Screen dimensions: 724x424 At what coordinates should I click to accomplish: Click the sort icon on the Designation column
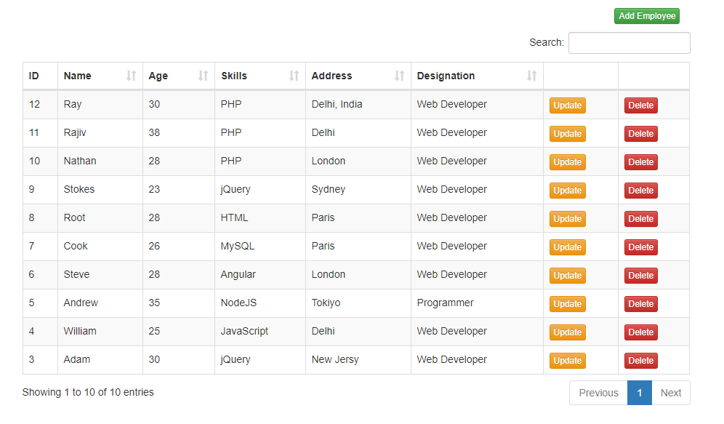(x=530, y=76)
